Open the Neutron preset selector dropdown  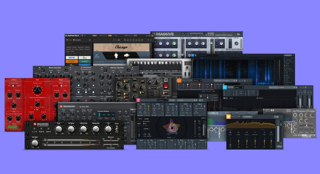tap(197, 80)
